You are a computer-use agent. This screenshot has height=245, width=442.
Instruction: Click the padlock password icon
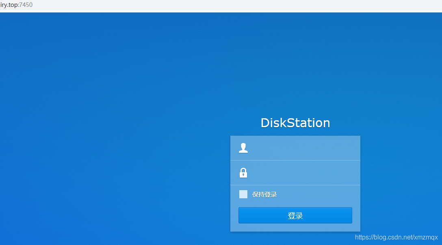243,173
